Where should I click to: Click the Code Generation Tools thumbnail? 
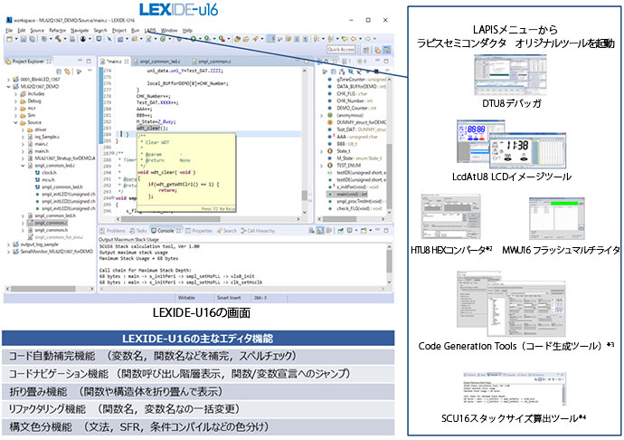pos(511,303)
